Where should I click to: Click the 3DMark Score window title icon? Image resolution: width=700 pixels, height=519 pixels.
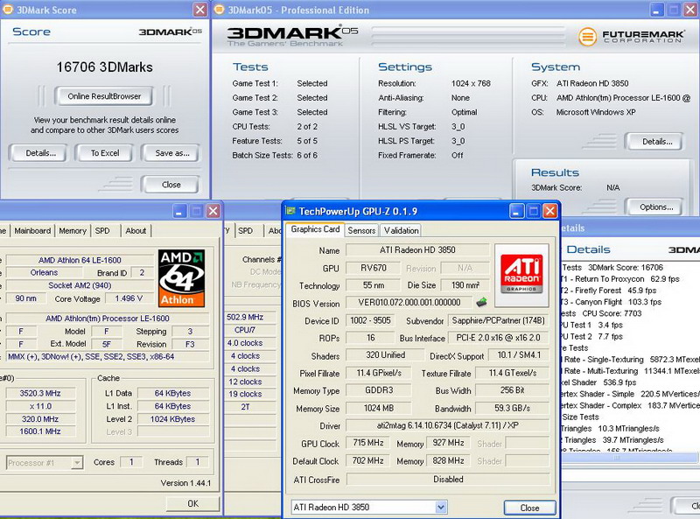pos(8,10)
